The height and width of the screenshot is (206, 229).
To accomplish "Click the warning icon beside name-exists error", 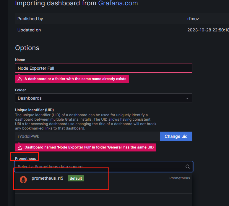I will point(20,79).
